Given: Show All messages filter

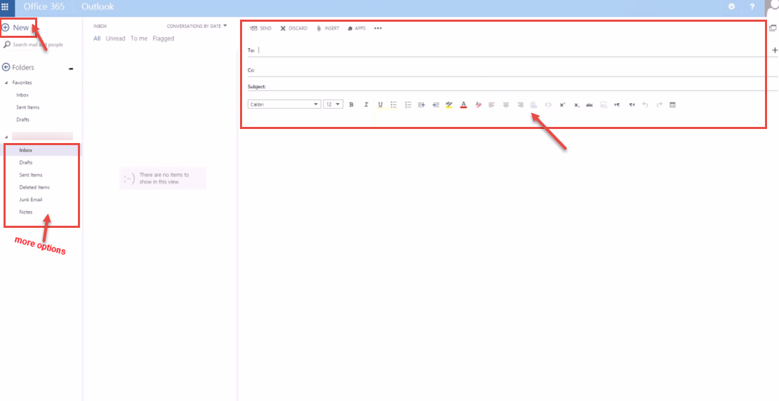Looking at the screenshot, I should click(97, 39).
